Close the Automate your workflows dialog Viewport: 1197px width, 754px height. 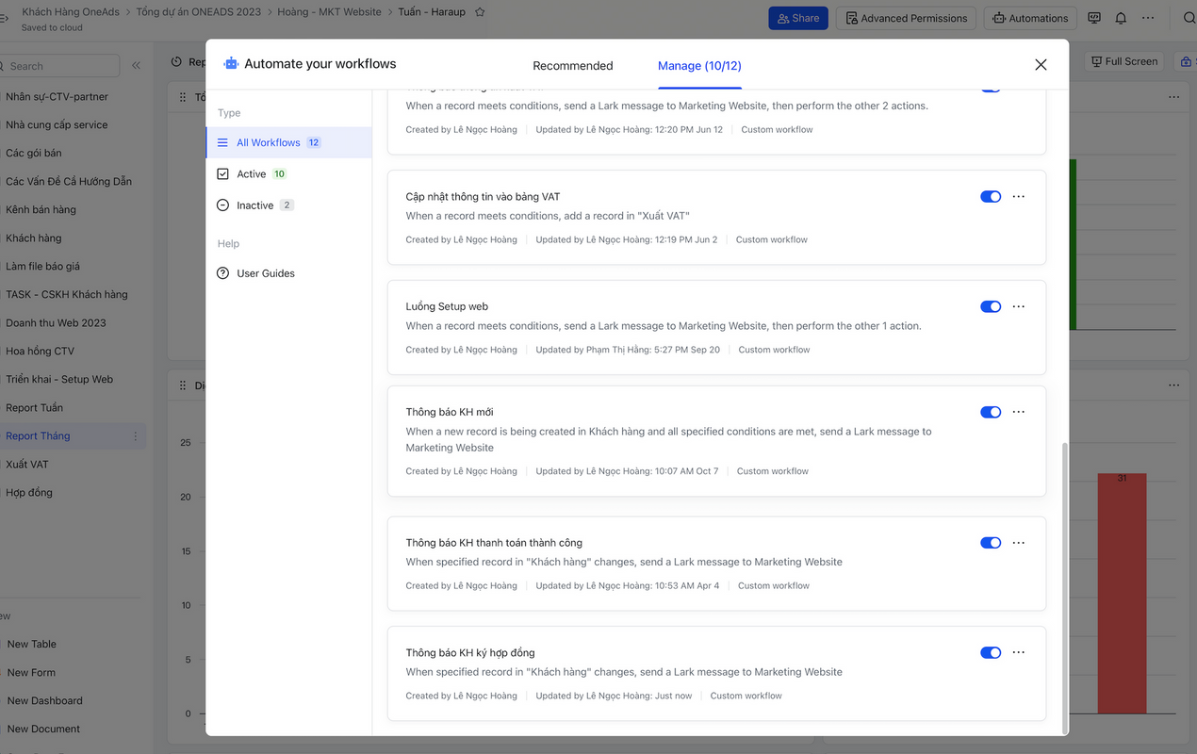pos(1041,65)
